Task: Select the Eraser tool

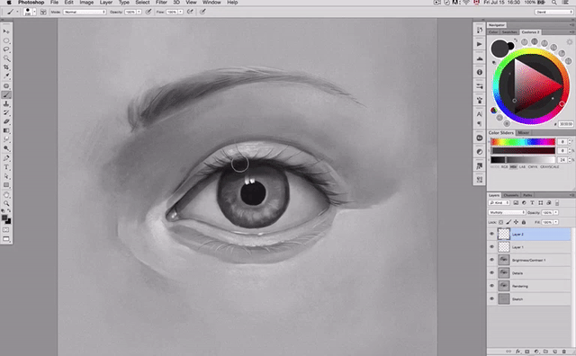Action: tap(6, 121)
